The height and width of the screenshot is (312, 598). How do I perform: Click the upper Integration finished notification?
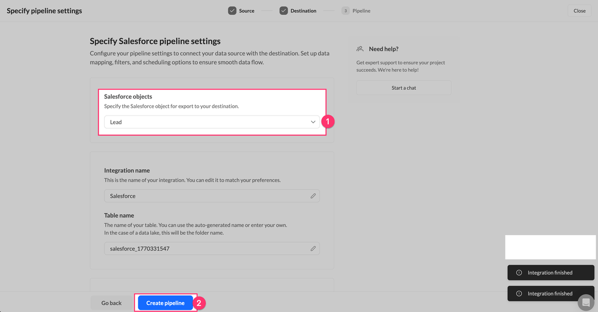[x=551, y=273]
